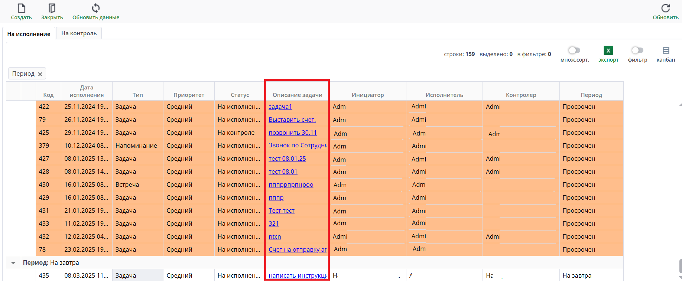Open the канбан board view icon
The height and width of the screenshot is (281, 682).
tap(666, 50)
